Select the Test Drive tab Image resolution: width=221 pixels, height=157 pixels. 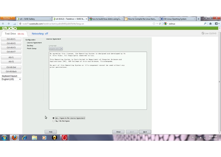[x=14, y=34]
